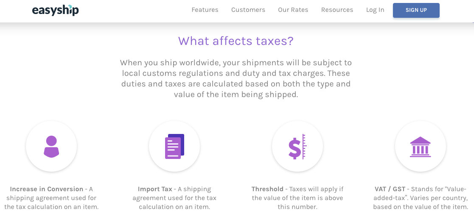Click the Threshold description about item value

(297, 198)
